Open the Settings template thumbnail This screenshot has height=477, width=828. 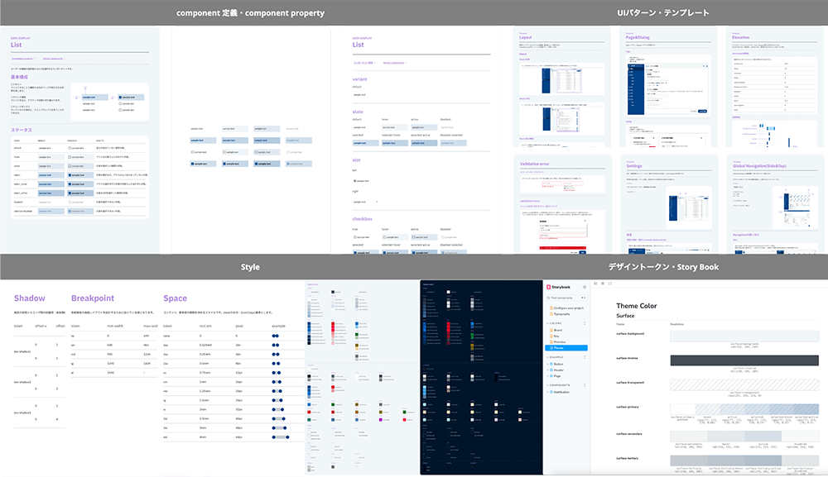669,204
